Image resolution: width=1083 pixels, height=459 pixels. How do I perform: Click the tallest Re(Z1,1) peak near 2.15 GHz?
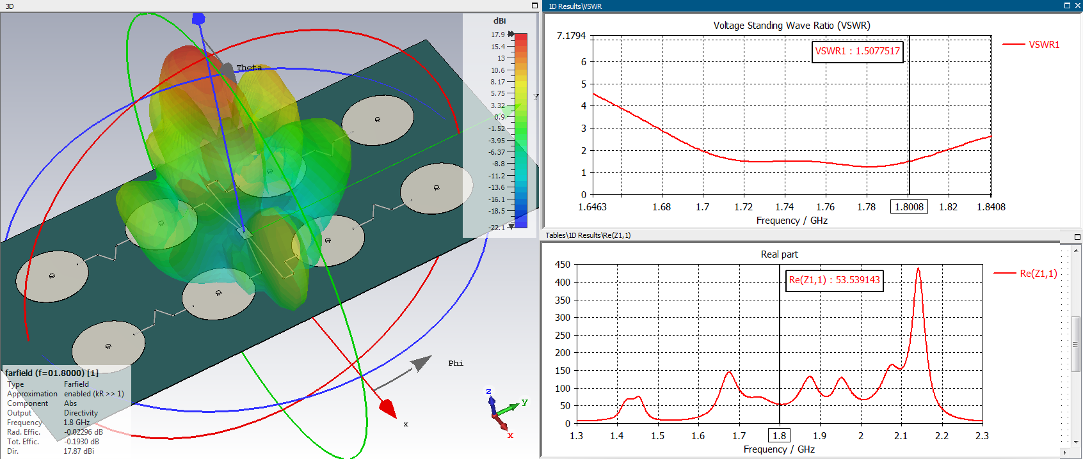point(919,270)
